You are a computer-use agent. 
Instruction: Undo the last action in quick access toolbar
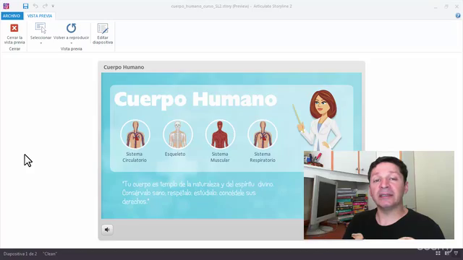(x=35, y=6)
